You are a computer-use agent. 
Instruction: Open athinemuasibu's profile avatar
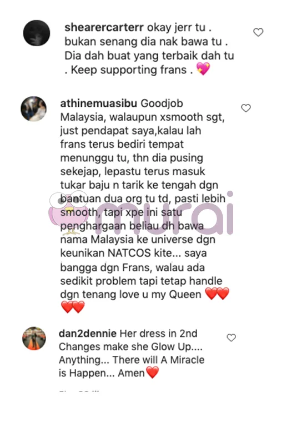[34, 108]
